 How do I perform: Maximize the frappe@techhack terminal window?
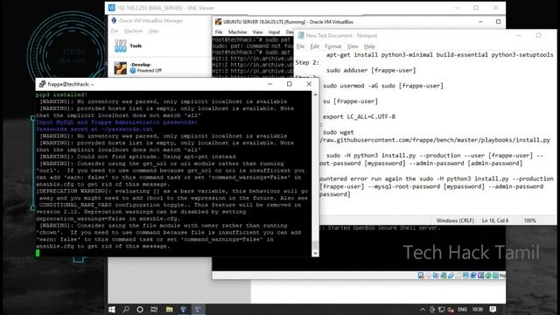(x=290, y=84)
